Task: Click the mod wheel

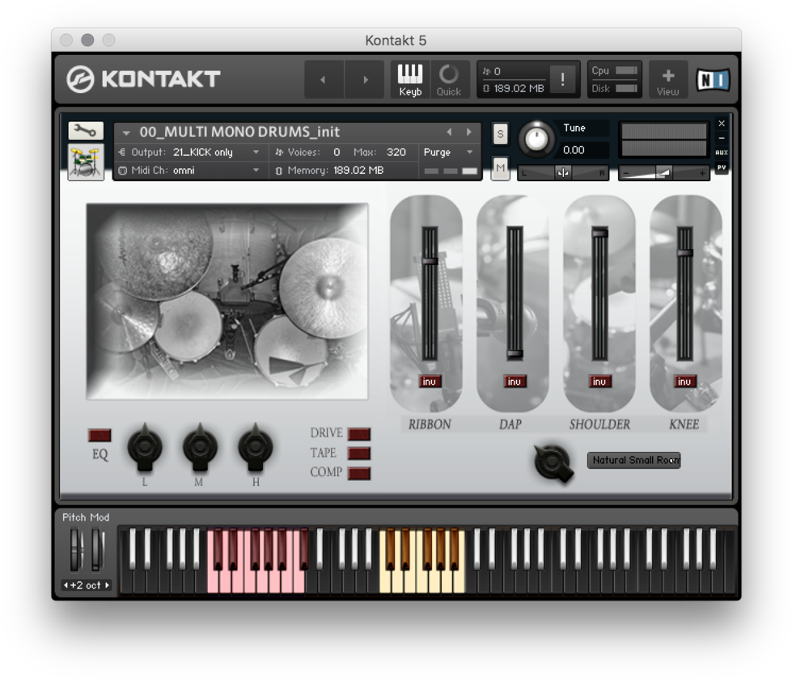Action: (x=96, y=549)
